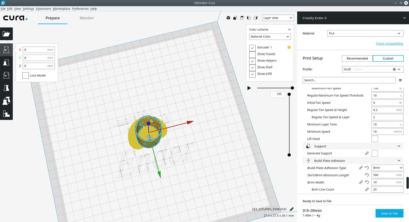Click Save to File button
The height and width of the screenshot is (222, 409).
tap(389, 213)
